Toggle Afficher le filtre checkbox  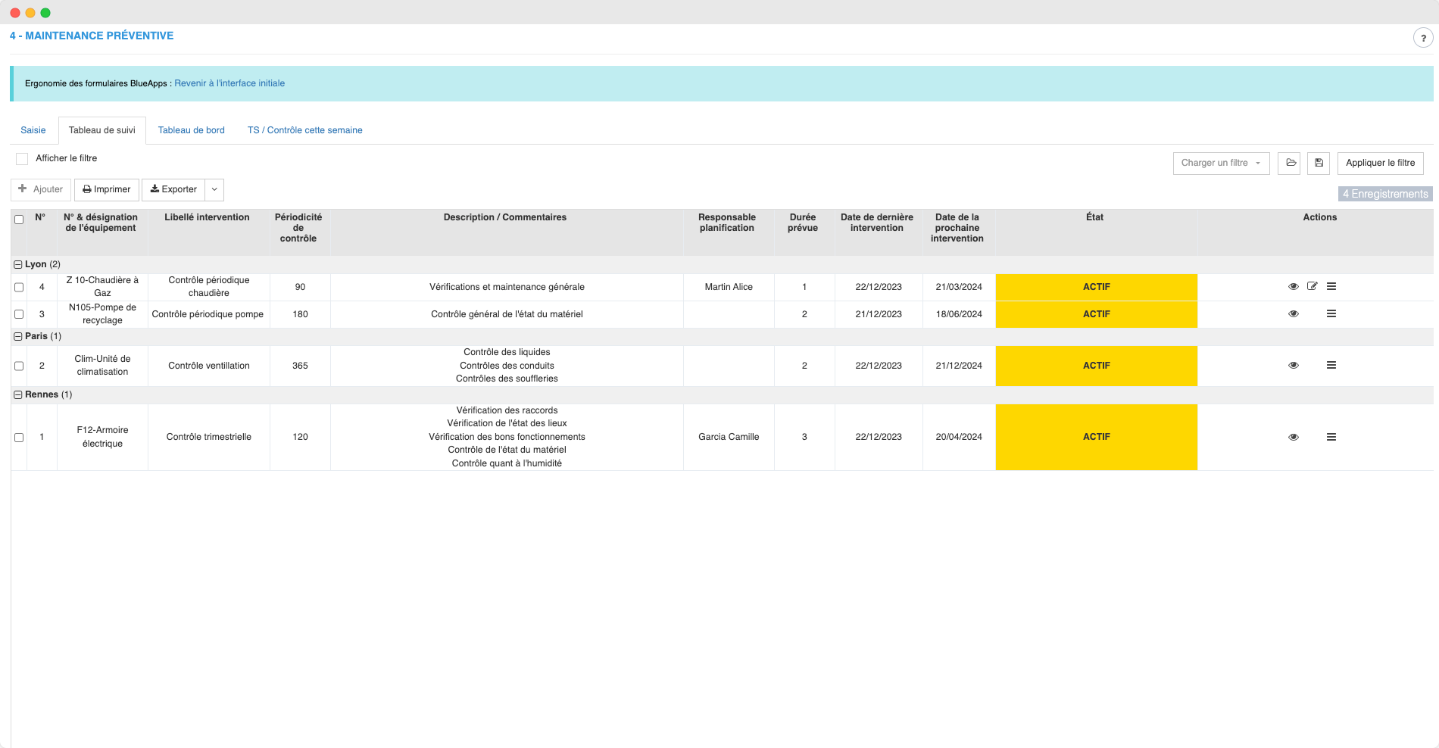coord(22,159)
